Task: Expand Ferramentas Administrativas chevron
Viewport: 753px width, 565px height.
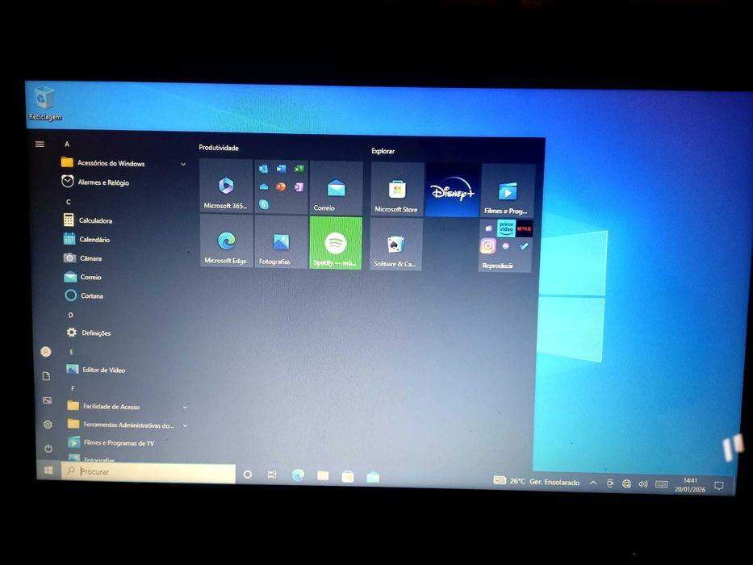Action: [x=186, y=425]
